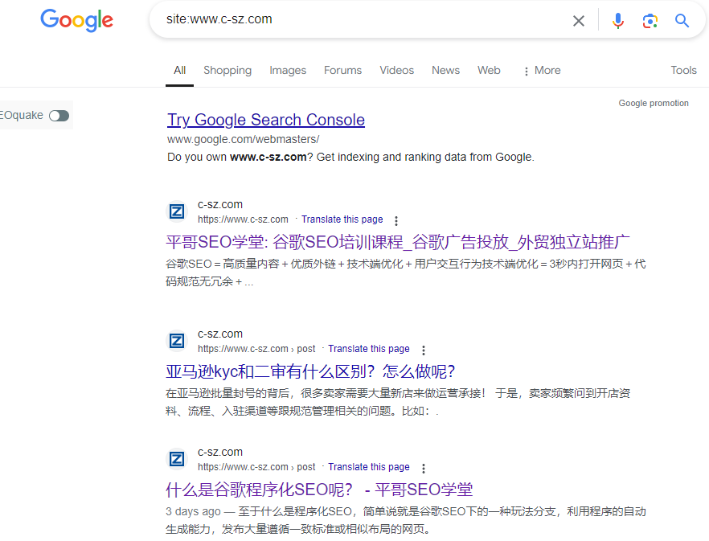Click the https://www.c-sz.com homepage URL
This screenshot has height=541, width=709.
[243, 219]
